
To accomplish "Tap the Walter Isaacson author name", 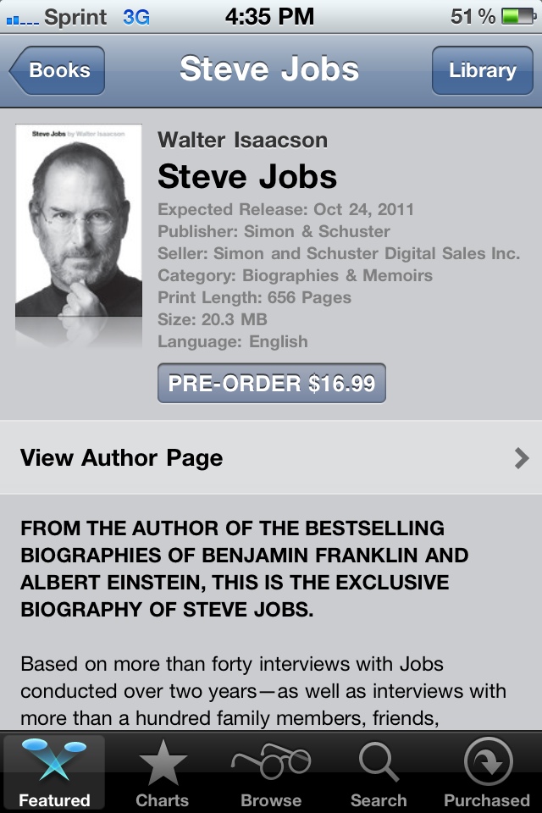I will (242, 141).
